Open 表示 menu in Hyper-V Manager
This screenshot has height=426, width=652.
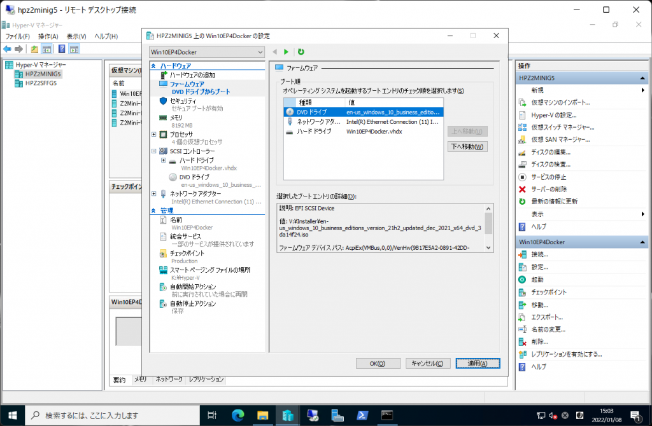pos(76,36)
